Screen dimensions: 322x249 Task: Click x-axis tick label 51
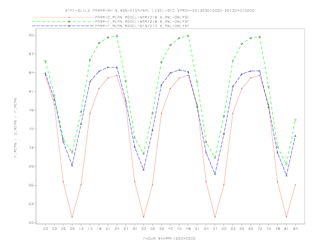pyautogui.click(x=197, y=229)
